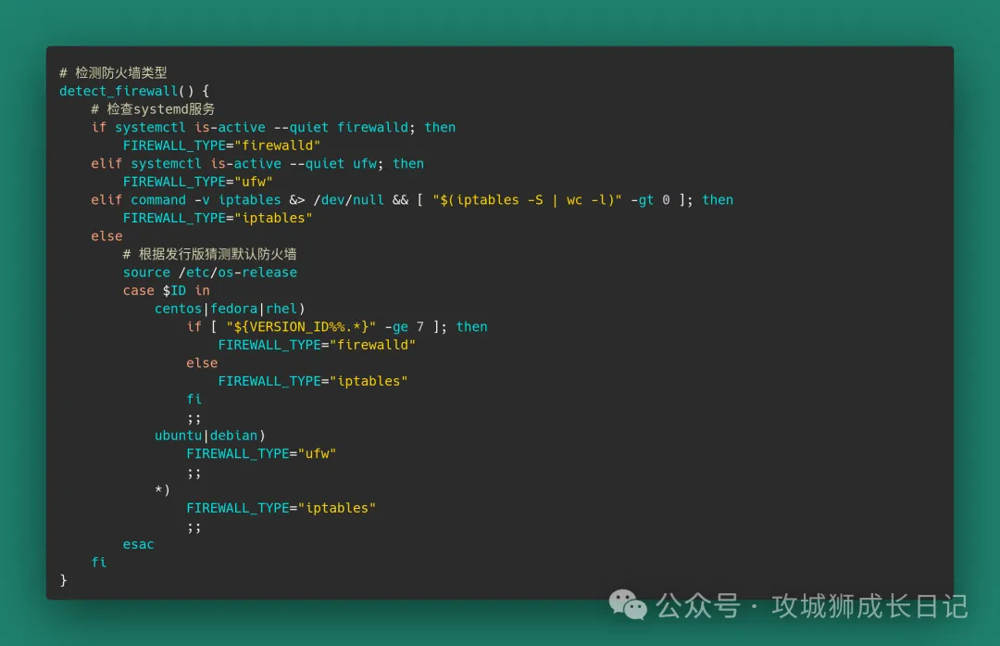The width and height of the screenshot is (1000, 646).
Task: Select the comment 检测防火墙类型
Action: click(120, 72)
